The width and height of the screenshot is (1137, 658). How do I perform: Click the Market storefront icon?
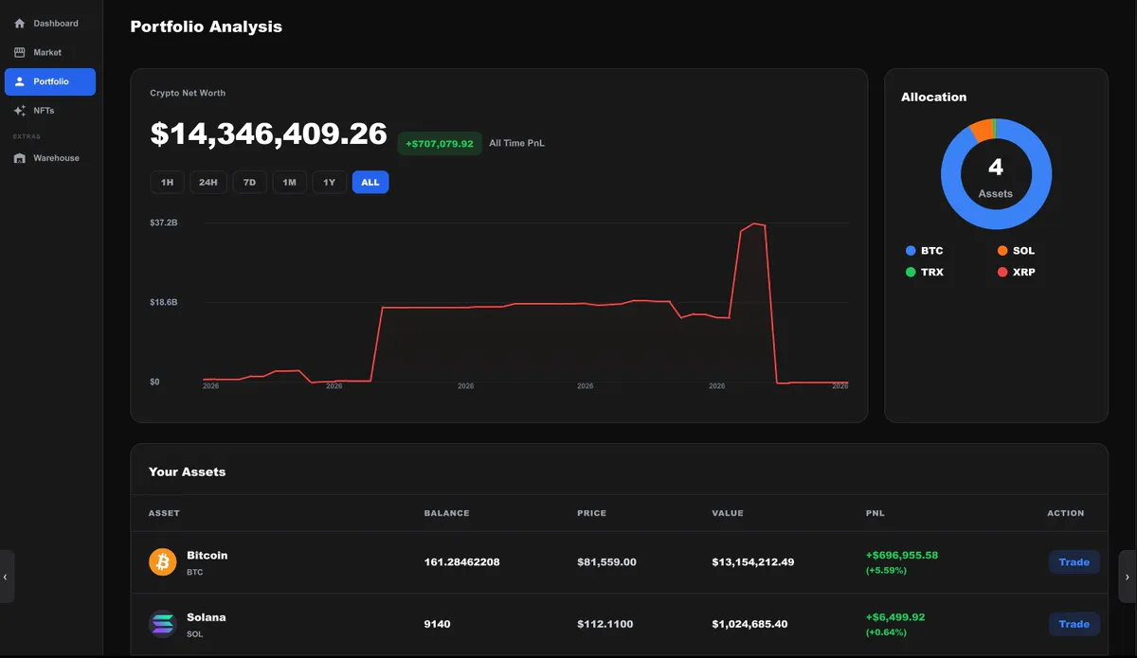[20, 52]
